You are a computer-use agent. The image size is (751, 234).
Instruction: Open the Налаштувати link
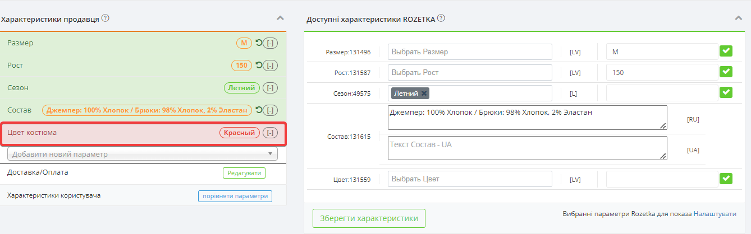pyautogui.click(x=715, y=214)
